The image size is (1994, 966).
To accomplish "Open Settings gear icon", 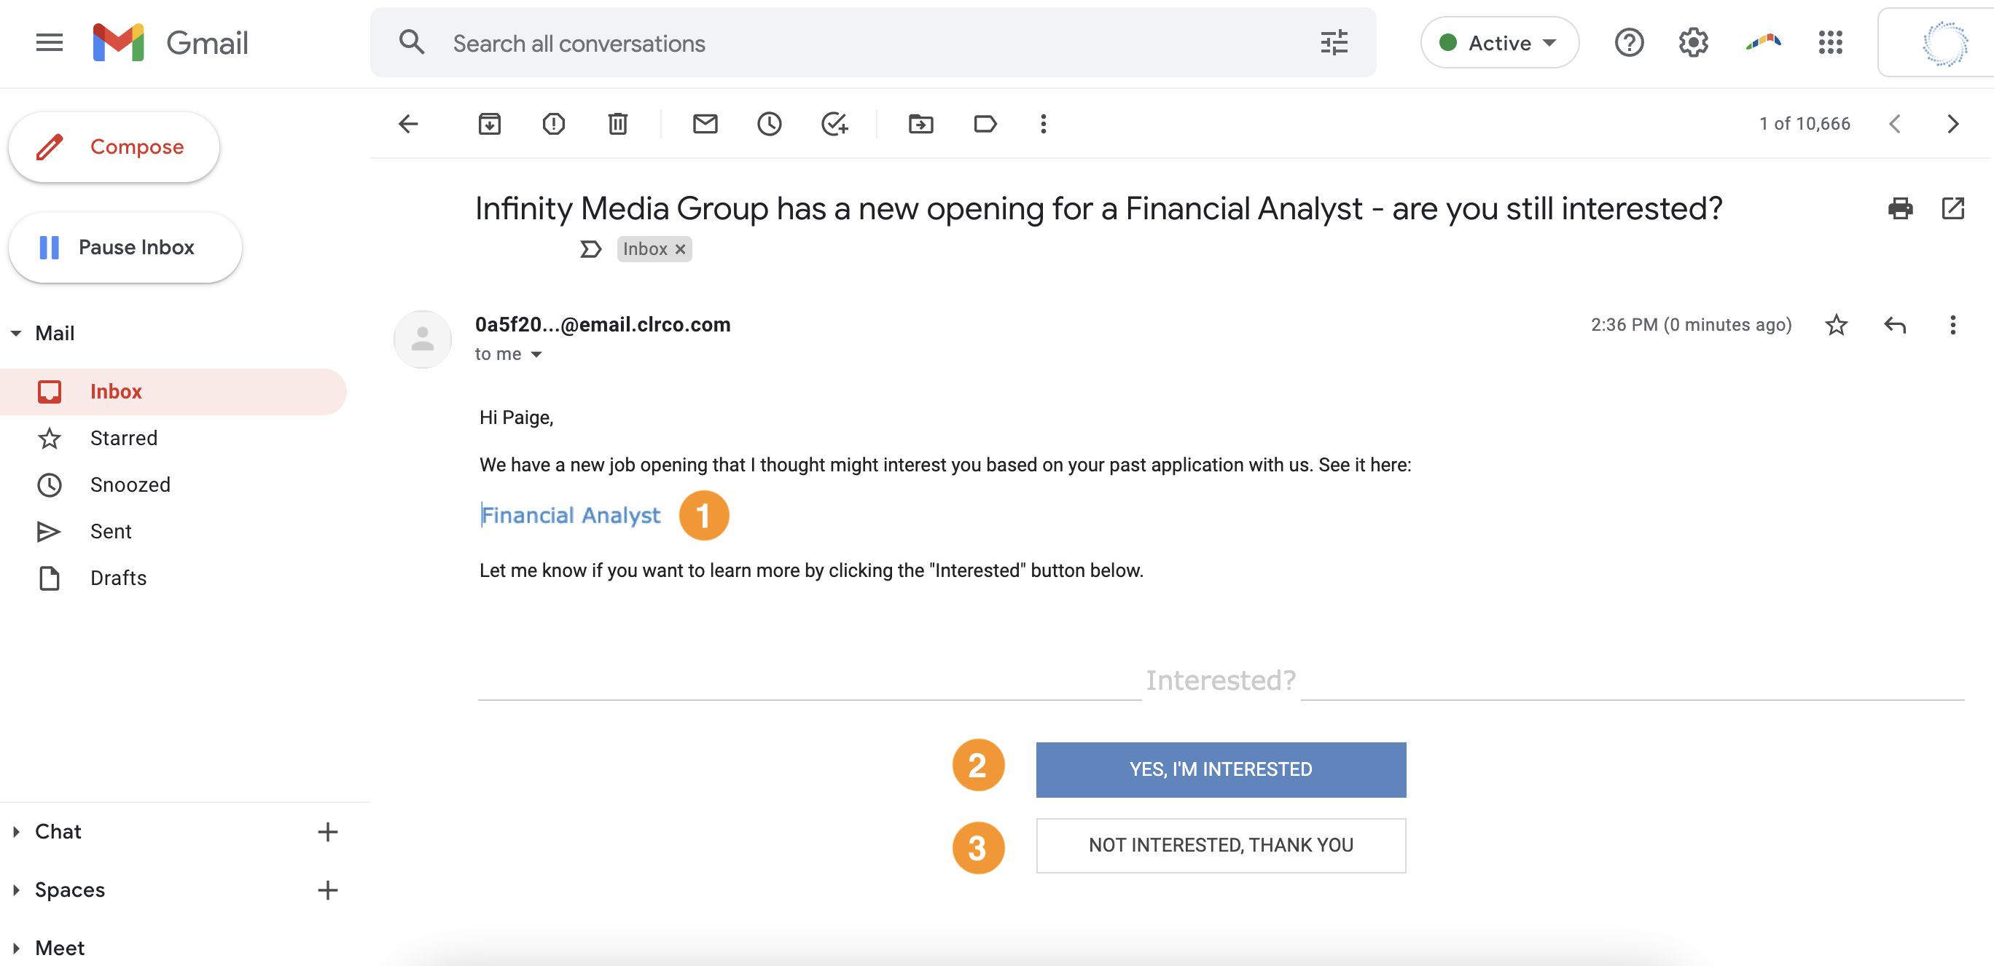I will [x=1693, y=42].
